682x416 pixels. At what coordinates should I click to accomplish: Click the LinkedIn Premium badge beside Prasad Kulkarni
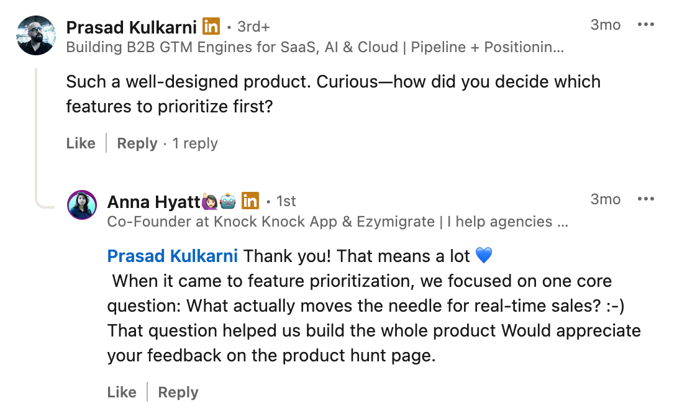tap(211, 25)
